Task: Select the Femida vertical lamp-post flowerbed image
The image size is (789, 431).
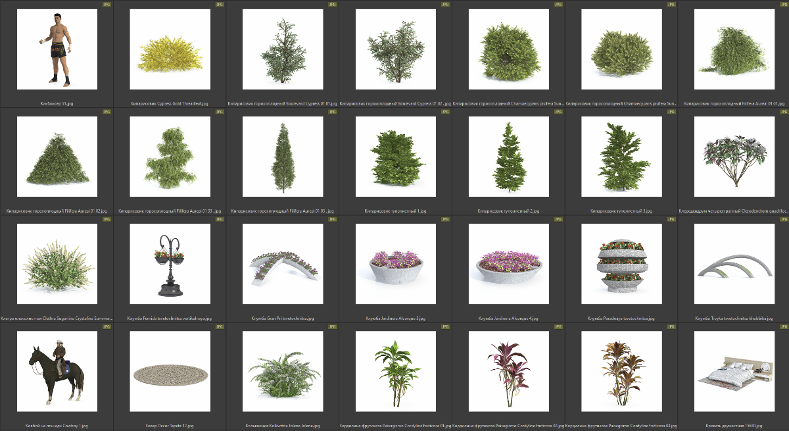Action: tap(170, 264)
